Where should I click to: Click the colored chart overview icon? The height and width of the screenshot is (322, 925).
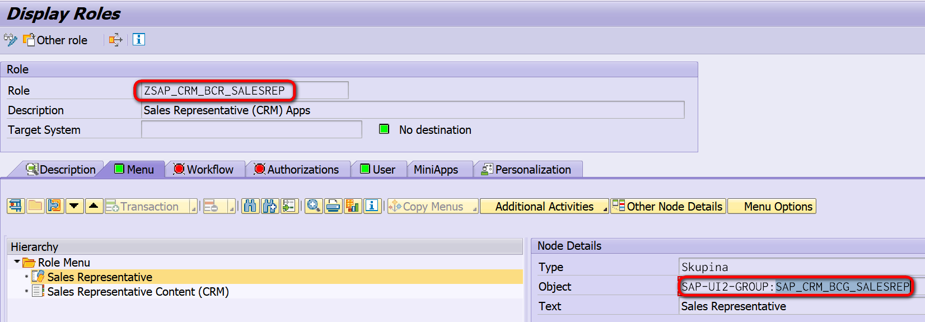point(353,206)
